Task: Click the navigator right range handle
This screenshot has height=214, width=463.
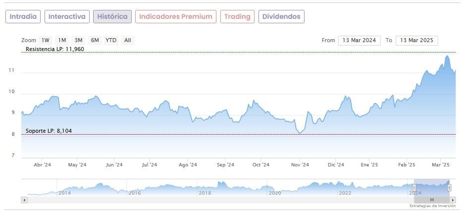Action: click(x=450, y=187)
